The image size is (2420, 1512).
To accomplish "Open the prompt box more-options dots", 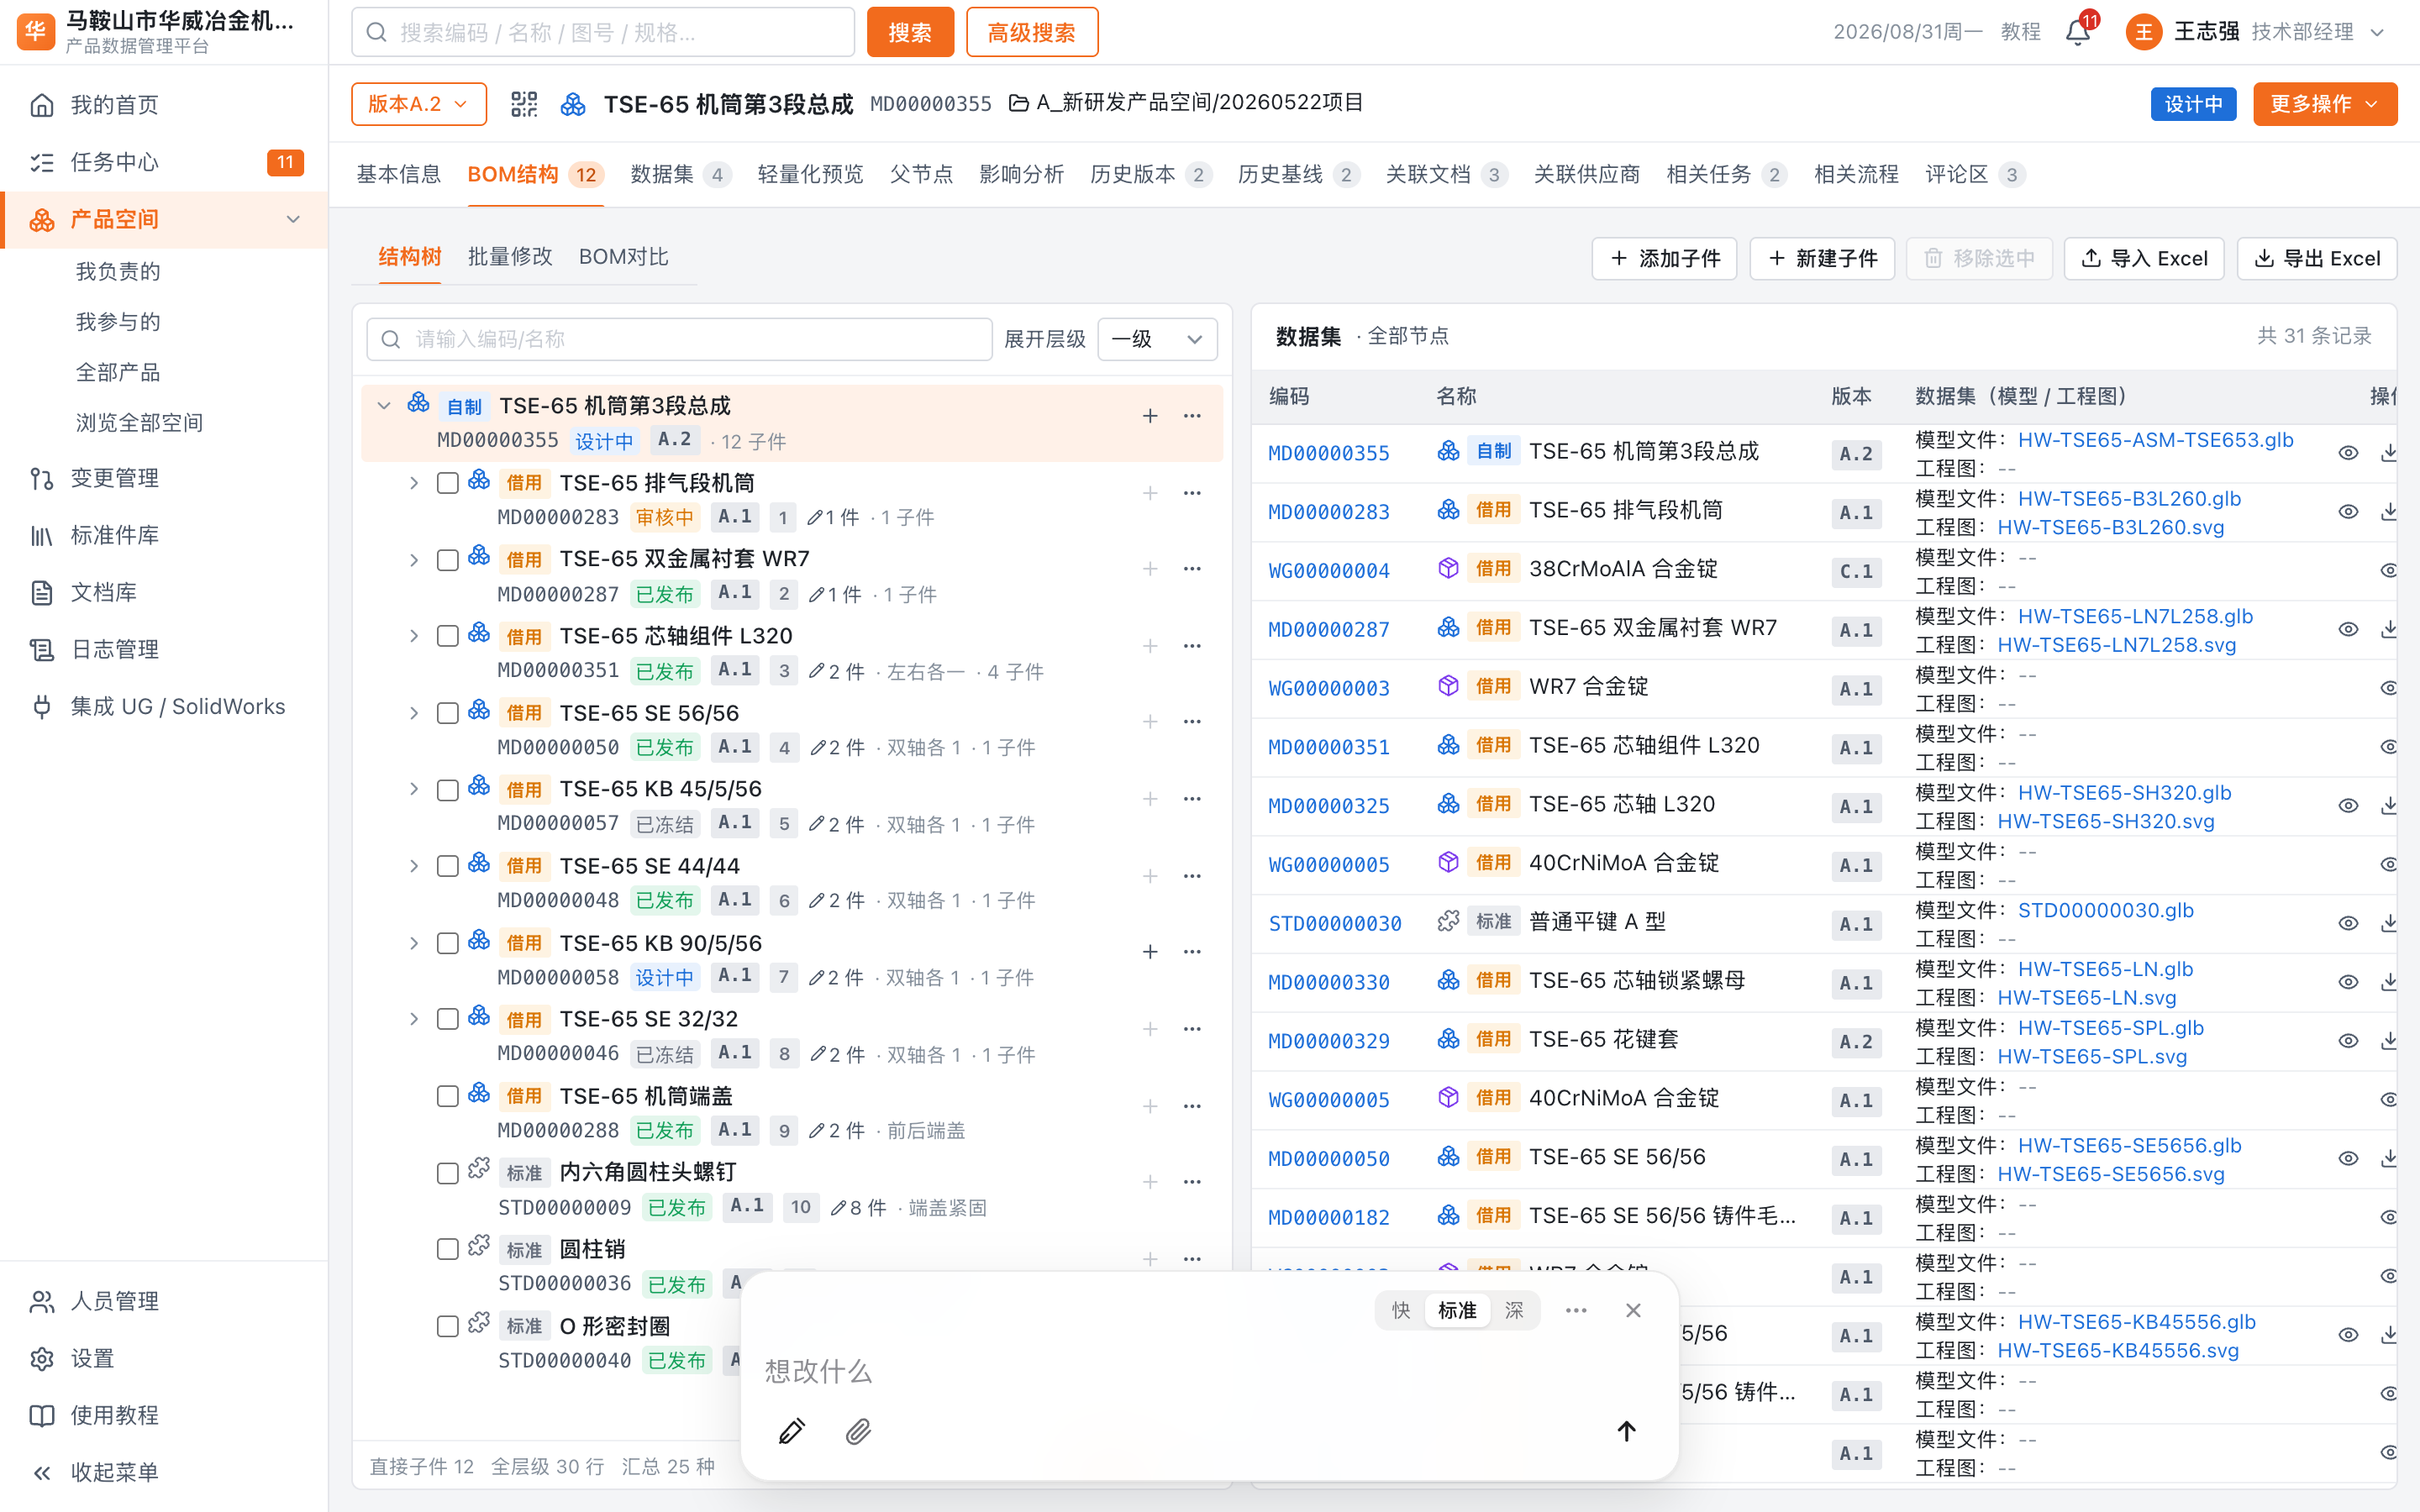I will click(x=1576, y=1310).
